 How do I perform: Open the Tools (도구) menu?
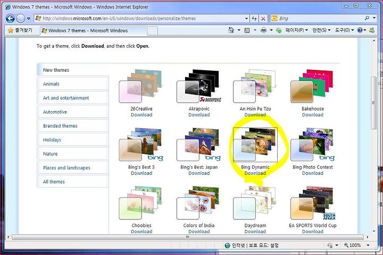tap(344, 30)
